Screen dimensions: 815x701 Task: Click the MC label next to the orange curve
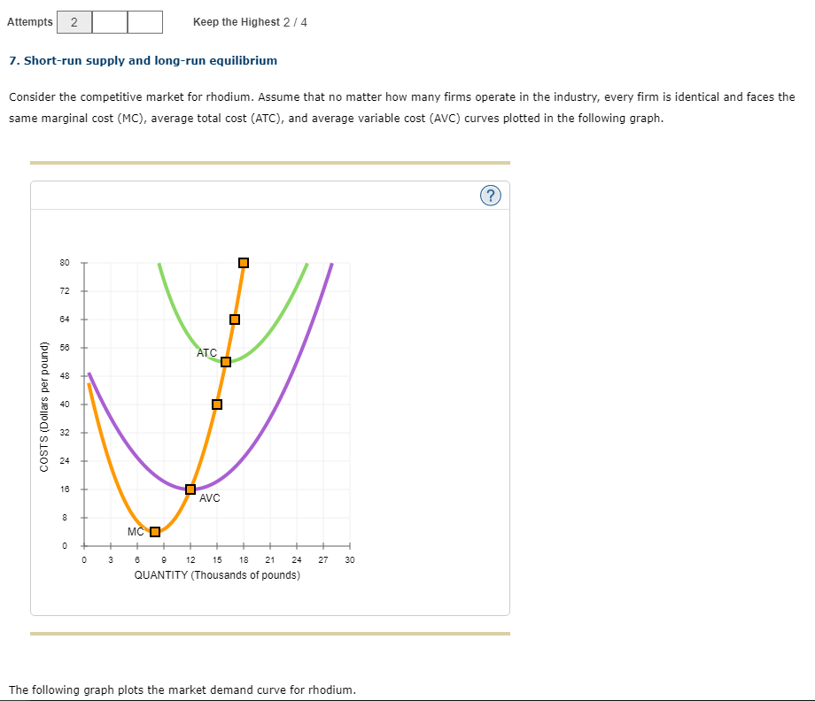pos(135,532)
